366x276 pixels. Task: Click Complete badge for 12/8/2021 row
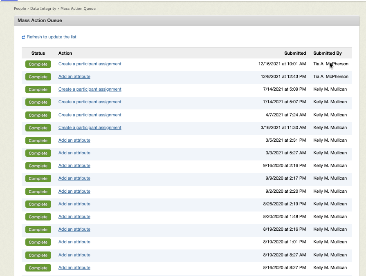pos(38,77)
